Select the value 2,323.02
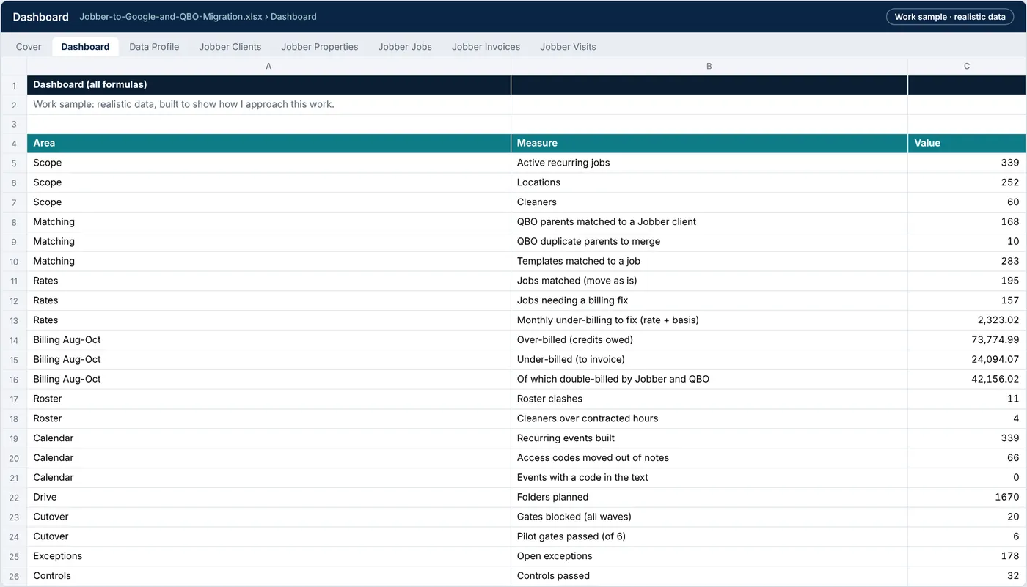This screenshot has width=1027, height=587. click(x=967, y=320)
